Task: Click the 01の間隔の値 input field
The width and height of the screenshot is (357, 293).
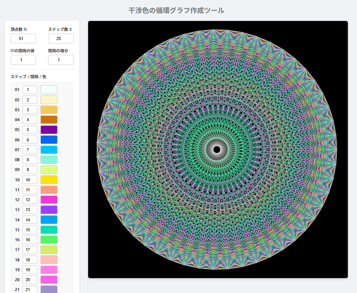Action: pyautogui.click(x=23, y=60)
